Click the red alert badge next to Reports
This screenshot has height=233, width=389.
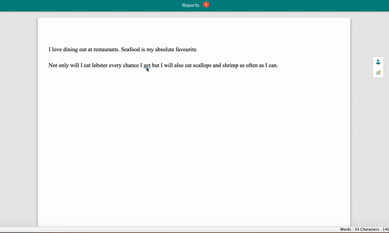click(x=206, y=5)
